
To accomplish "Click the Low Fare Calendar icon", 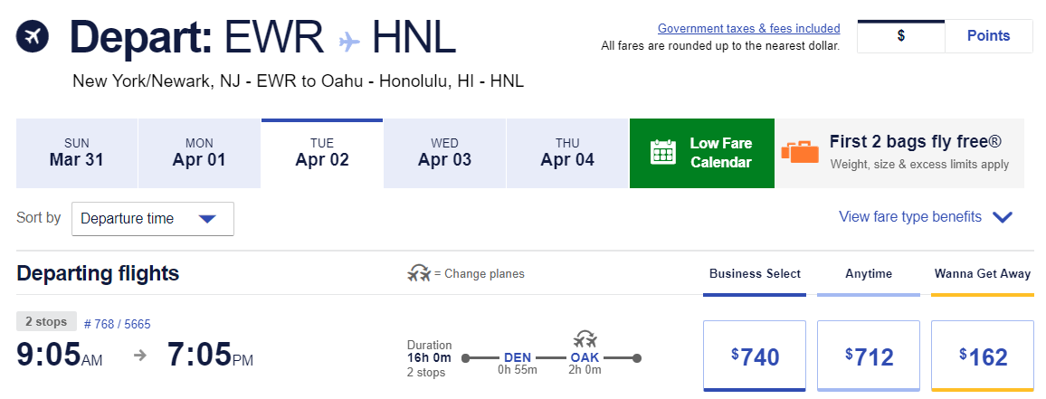I will 663,153.
